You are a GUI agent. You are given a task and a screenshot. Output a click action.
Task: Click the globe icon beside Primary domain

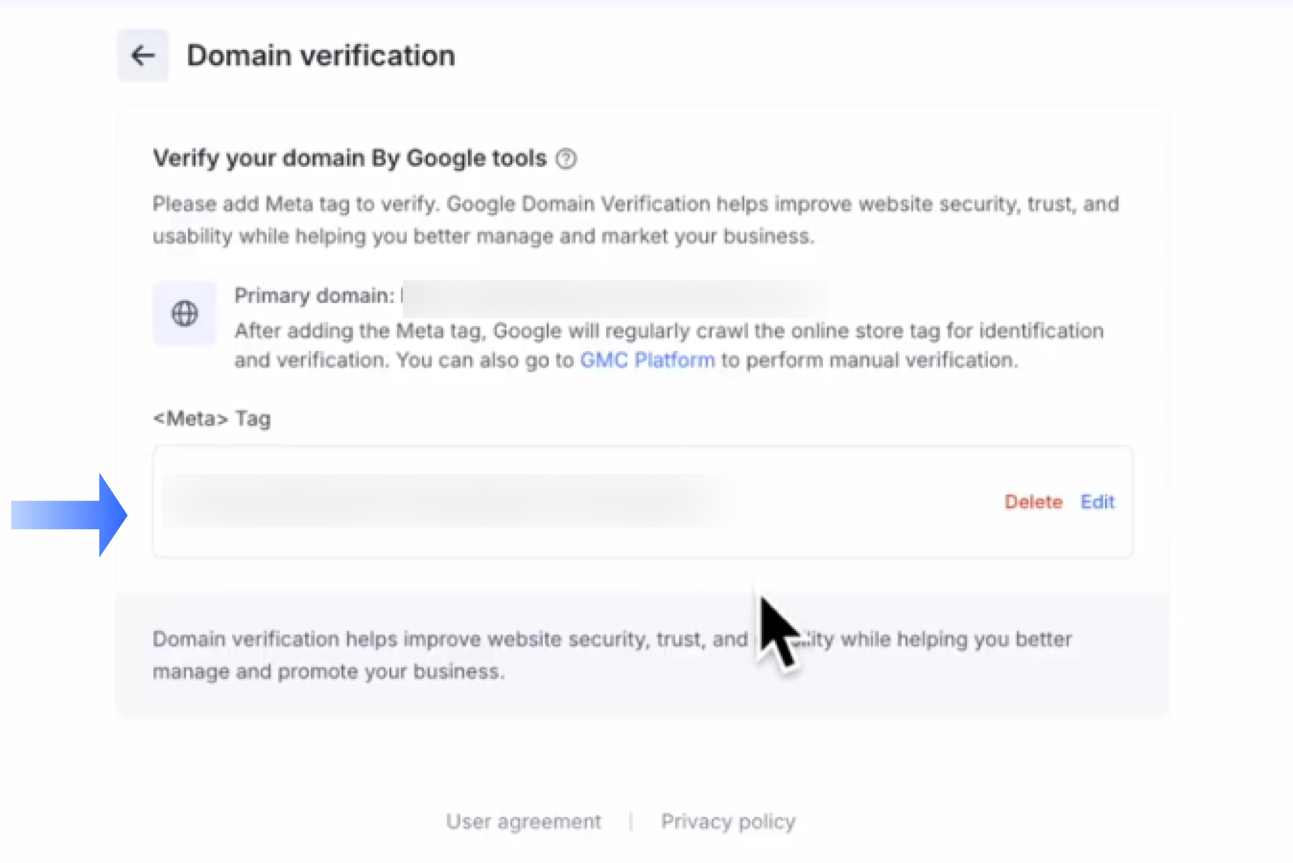click(185, 314)
